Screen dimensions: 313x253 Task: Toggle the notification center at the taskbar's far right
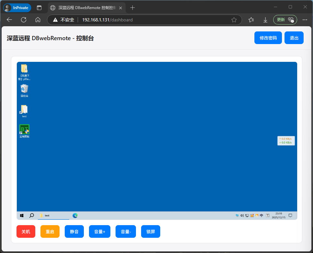pos(290,215)
